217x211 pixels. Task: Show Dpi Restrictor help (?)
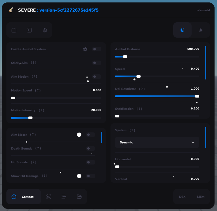[x=142, y=89]
